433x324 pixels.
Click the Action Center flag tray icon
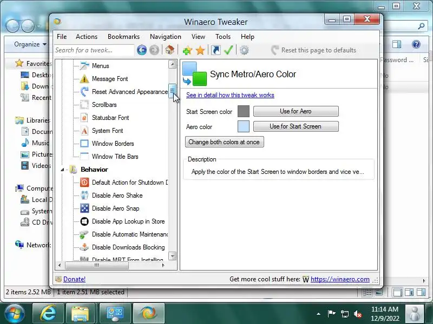click(331, 314)
